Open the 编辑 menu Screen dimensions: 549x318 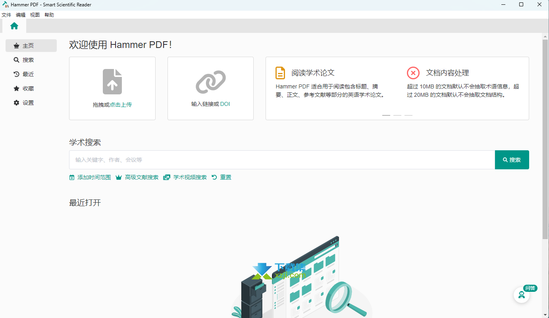21,15
